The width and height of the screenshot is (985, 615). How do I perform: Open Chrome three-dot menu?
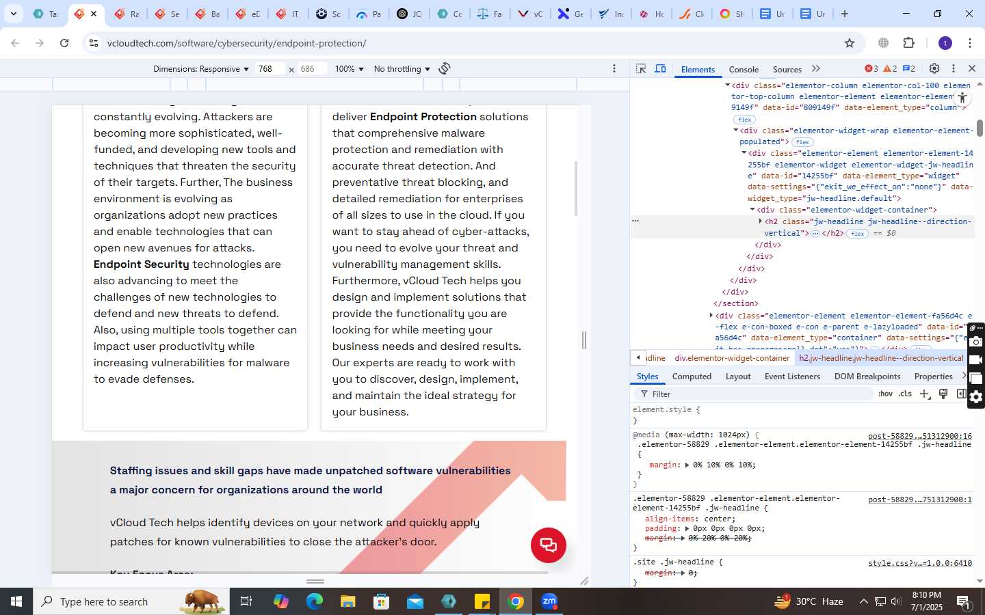[970, 43]
